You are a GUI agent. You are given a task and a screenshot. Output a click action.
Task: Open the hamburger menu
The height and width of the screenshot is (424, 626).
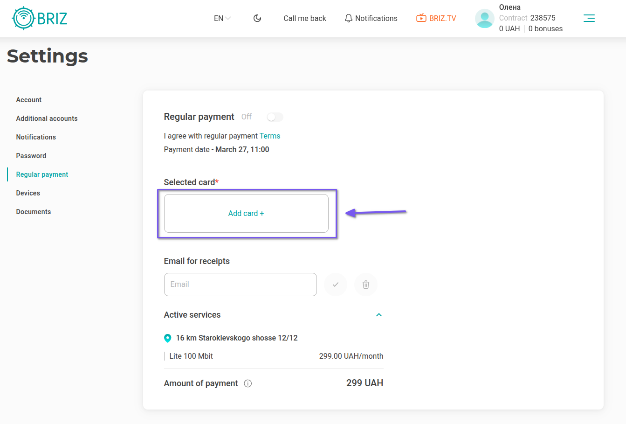point(589,18)
